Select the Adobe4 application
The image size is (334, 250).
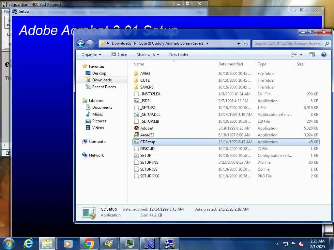[147, 128]
